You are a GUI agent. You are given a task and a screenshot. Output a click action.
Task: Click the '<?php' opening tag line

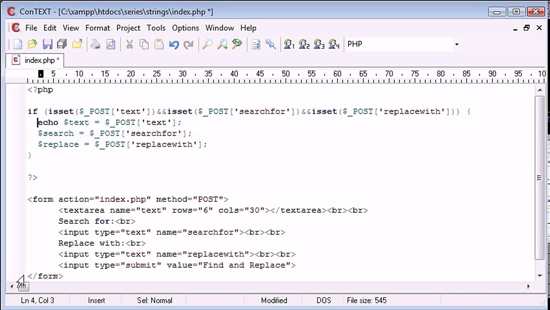(x=40, y=90)
